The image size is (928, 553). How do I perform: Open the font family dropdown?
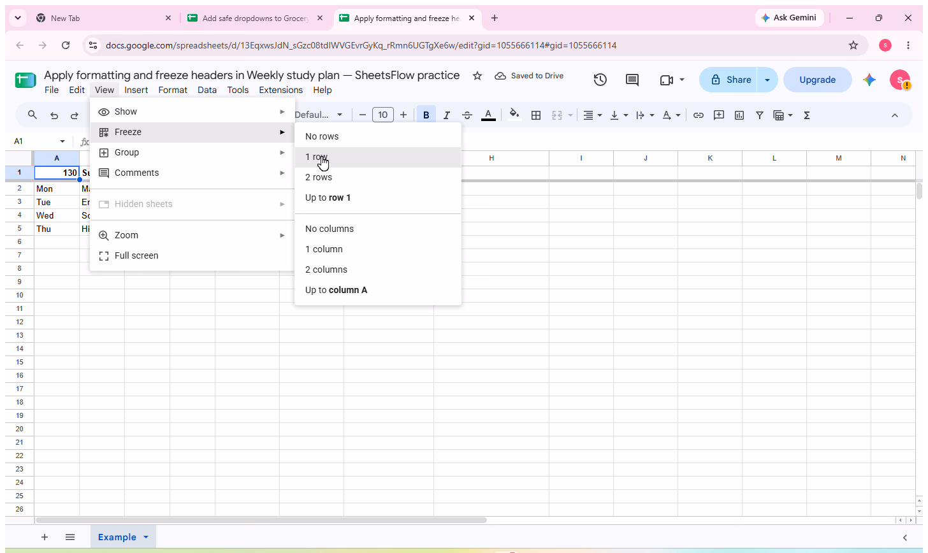(319, 115)
